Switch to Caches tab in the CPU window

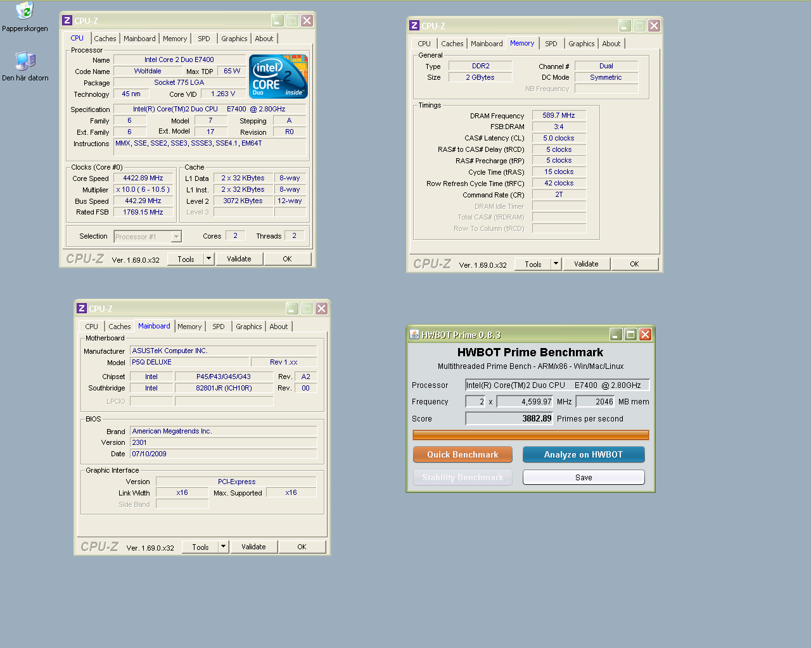point(105,39)
